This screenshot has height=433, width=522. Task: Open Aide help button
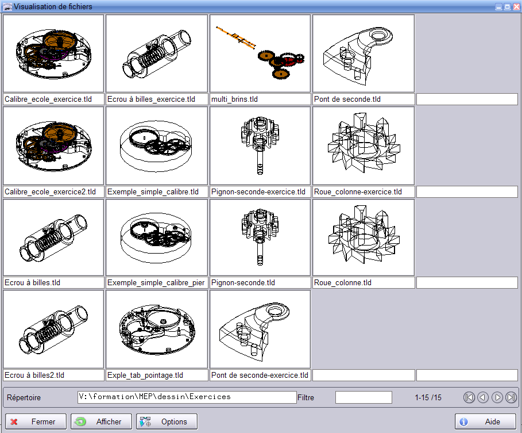485,421
